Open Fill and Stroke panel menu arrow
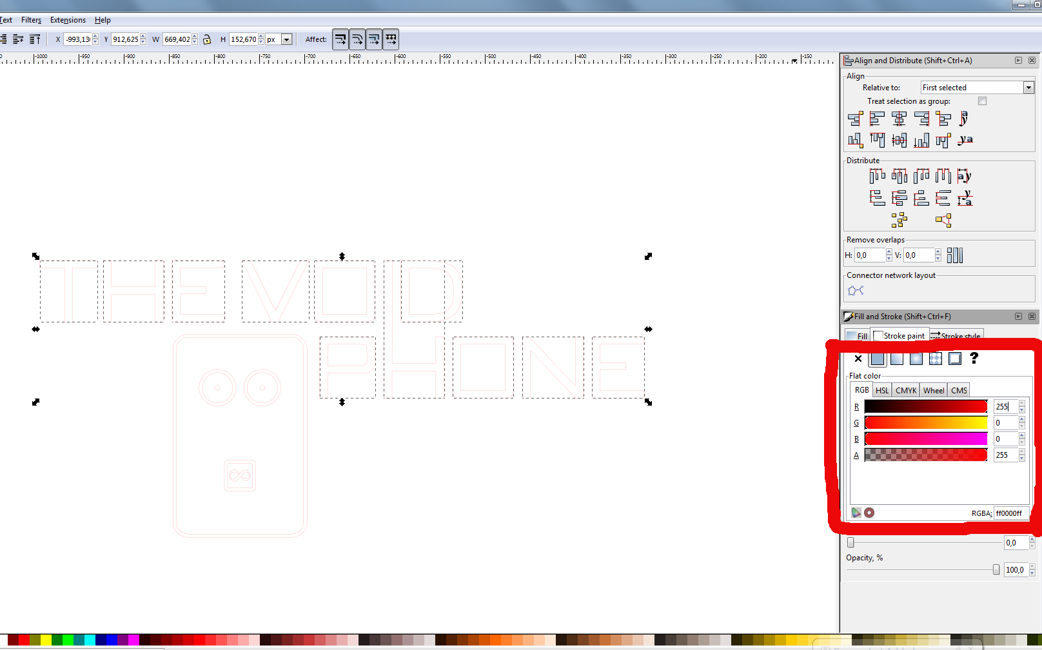Viewport: 1042px width, 650px height. click(x=1019, y=317)
